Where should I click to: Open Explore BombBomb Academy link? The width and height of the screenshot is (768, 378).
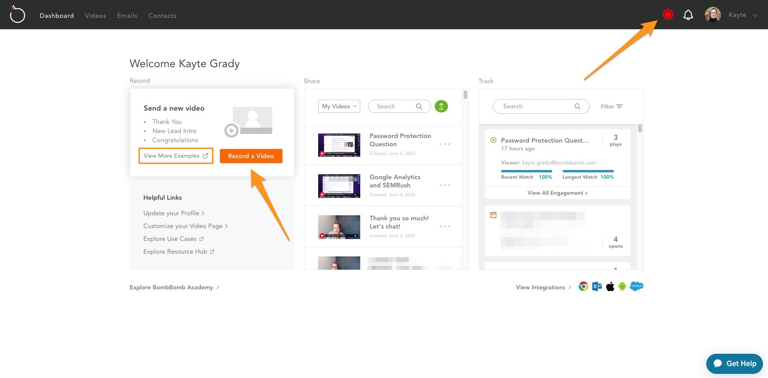175,287
